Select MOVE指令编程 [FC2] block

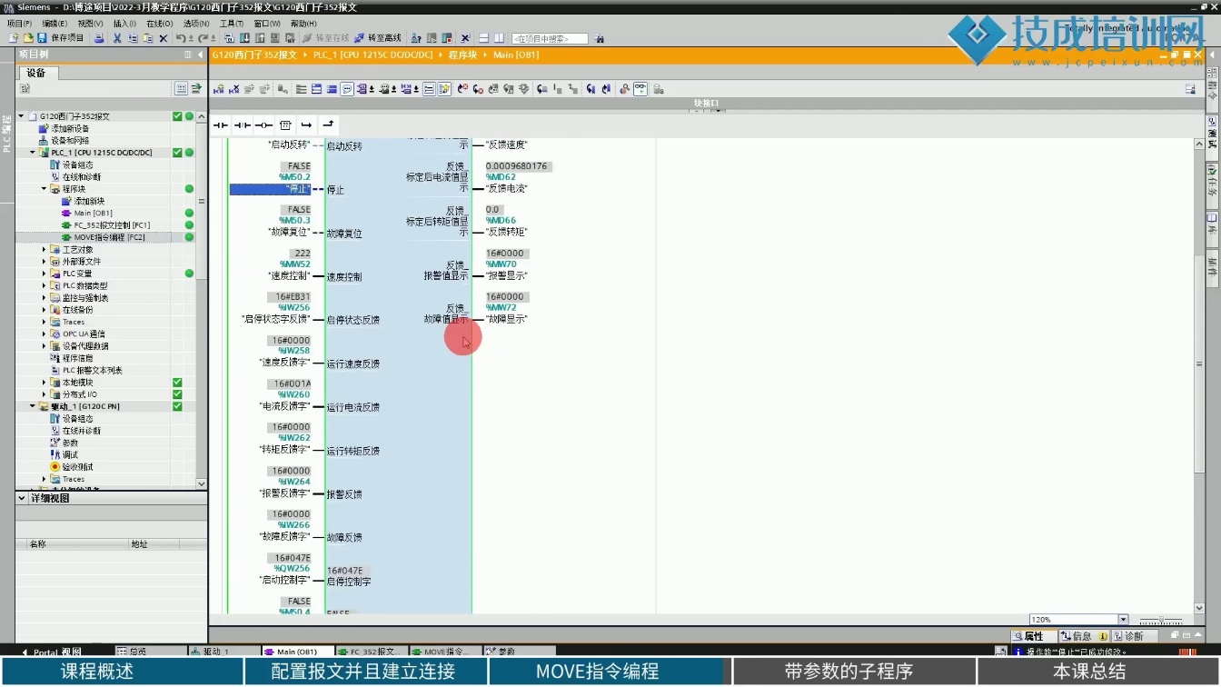[103, 237]
